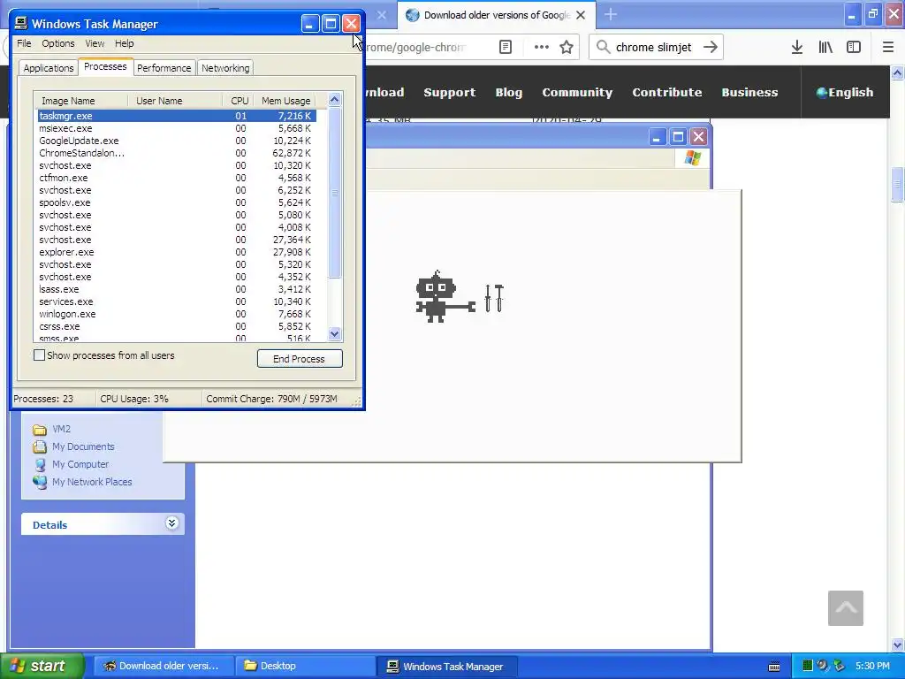
Task: Click the search go arrow
Action: [711, 48]
